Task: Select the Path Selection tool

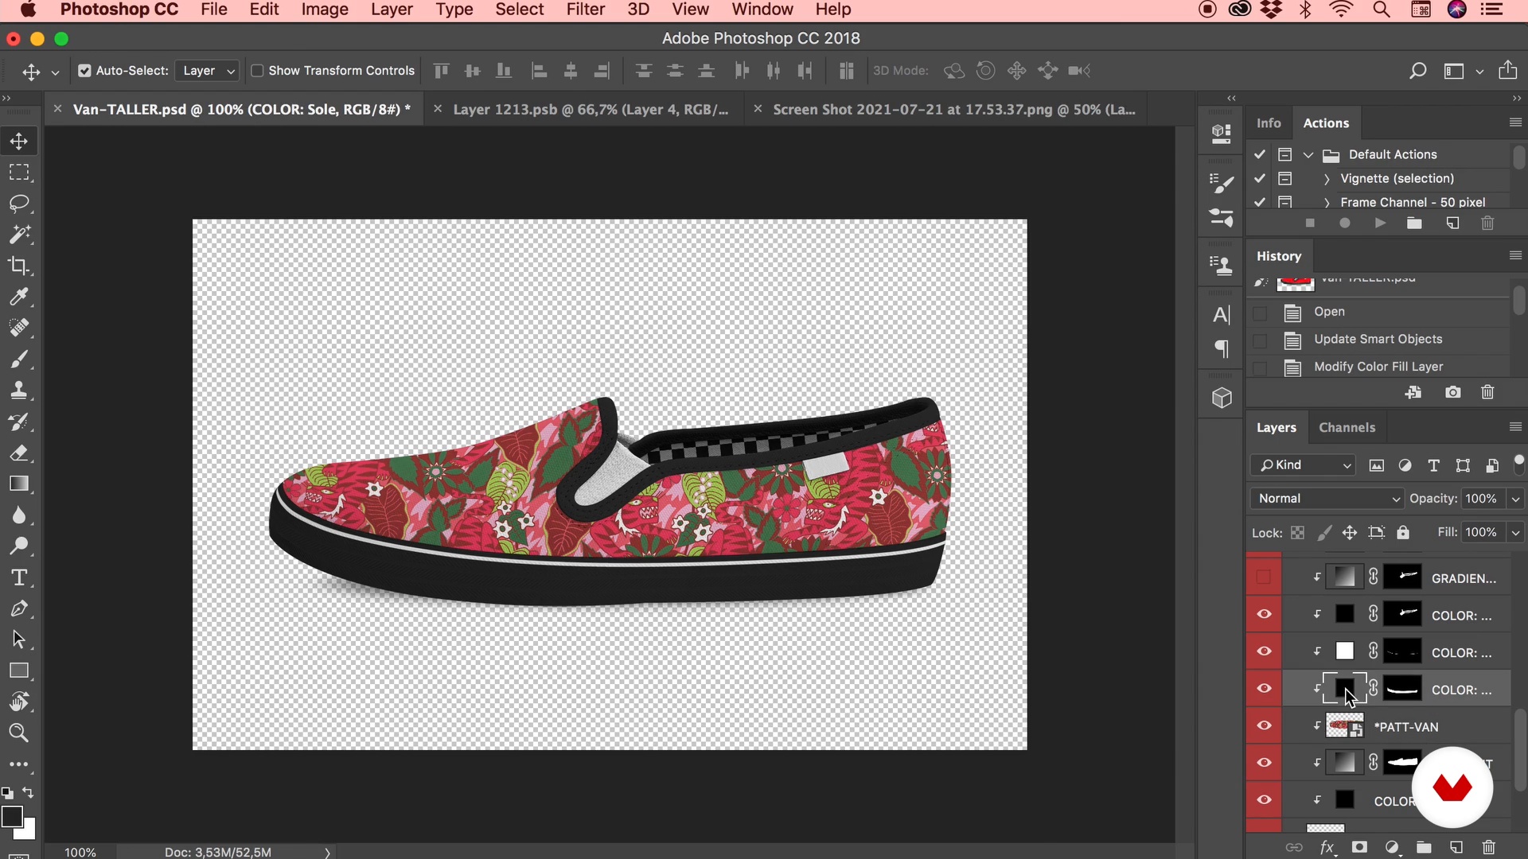Action: tap(19, 639)
